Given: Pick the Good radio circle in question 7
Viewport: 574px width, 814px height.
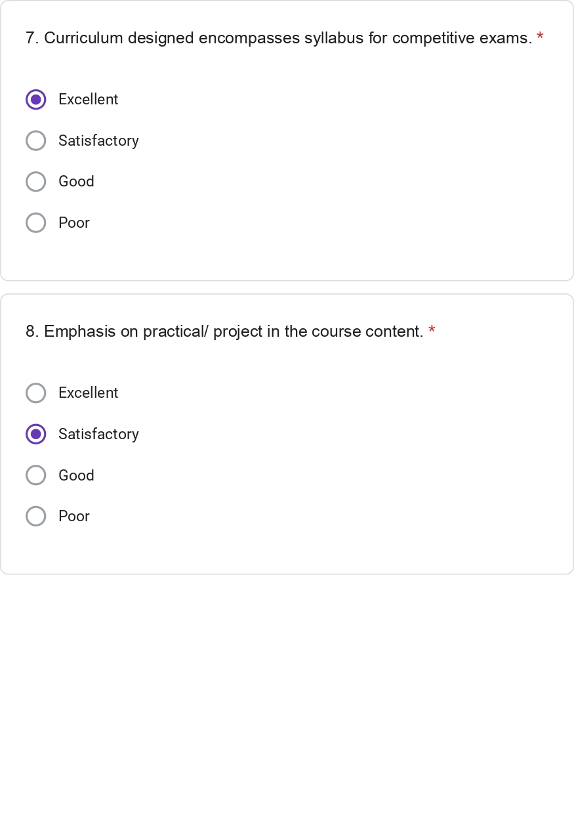Looking at the screenshot, I should pos(36,182).
